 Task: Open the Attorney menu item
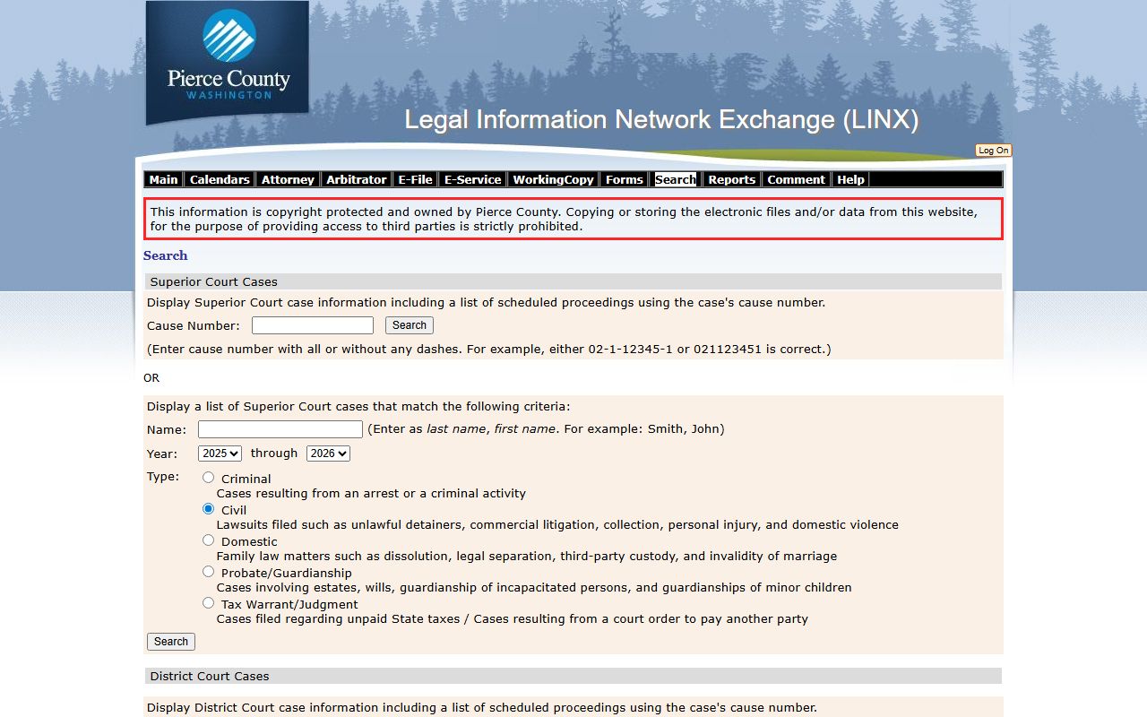click(x=288, y=179)
